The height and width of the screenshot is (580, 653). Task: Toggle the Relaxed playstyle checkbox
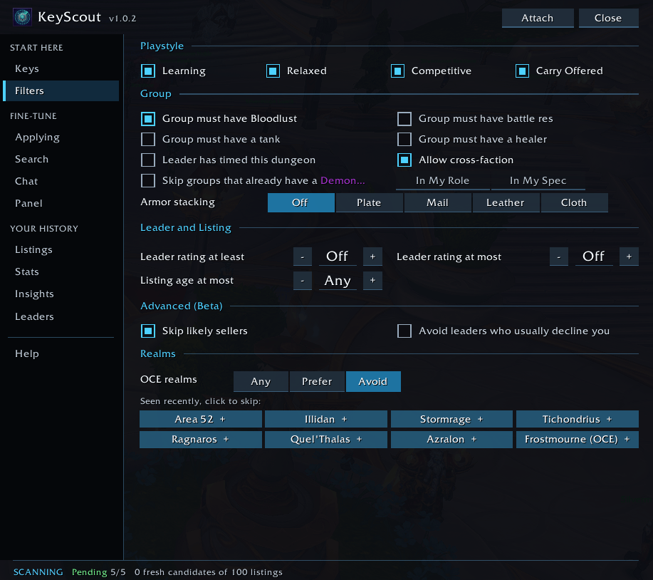tap(273, 71)
